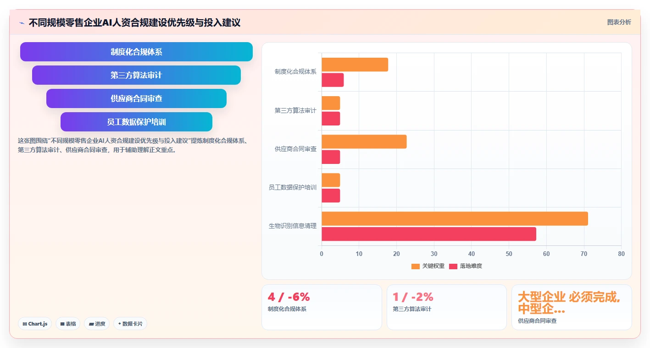The height and width of the screenshot is (348, 650).
Task: Click the 员工数据保护培训 axis label
Action: point(293,187)
